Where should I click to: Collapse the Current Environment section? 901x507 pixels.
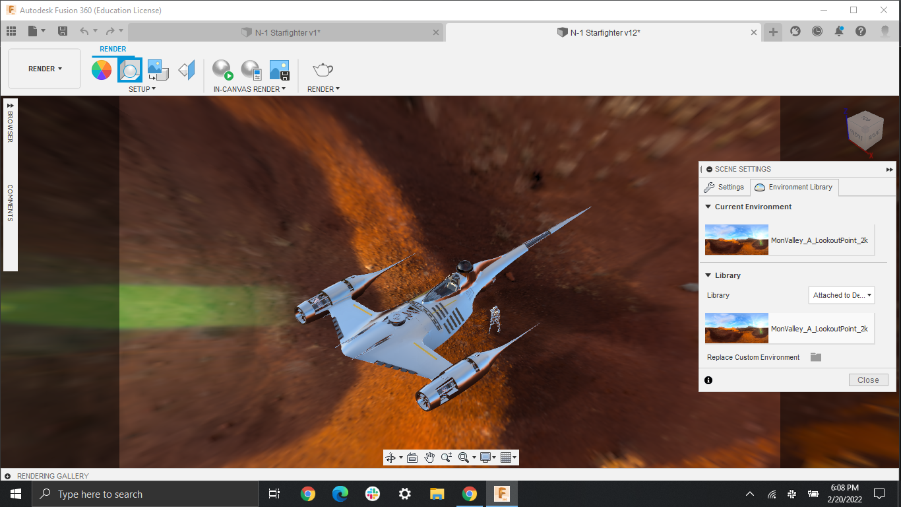708,207
